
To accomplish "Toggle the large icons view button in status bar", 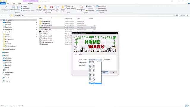I will tap(189, 106).
